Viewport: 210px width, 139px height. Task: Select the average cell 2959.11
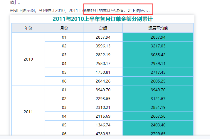tap(158, 64)
